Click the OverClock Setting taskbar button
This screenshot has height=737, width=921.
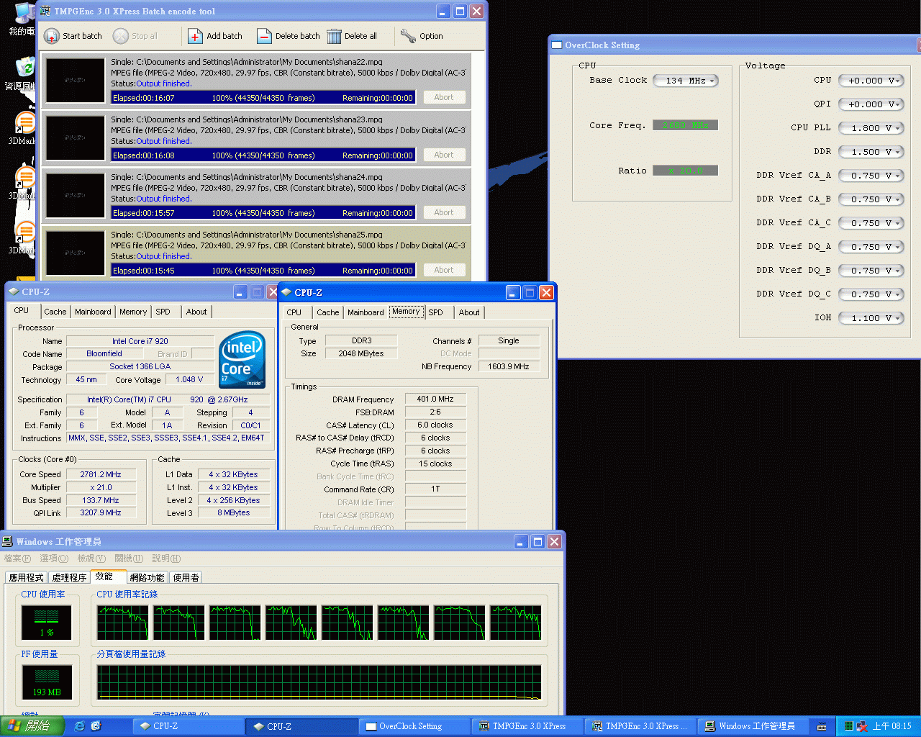(415, 726)
